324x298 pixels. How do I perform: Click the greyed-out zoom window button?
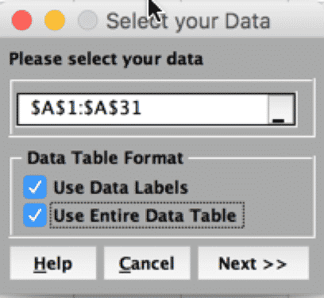(87, 20)
